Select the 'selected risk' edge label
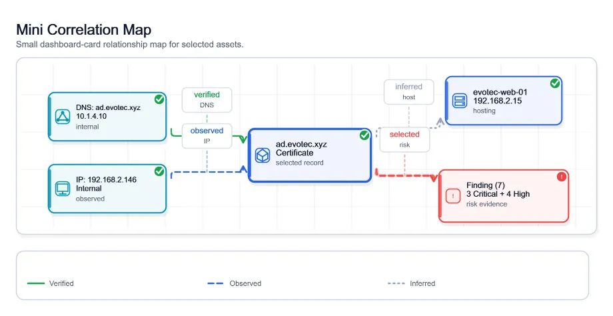613x316 pixels. click(404, 139)
